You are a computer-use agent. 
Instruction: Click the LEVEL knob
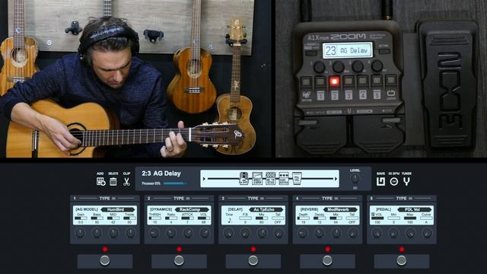pyautogui.click(x=355, y=178)
